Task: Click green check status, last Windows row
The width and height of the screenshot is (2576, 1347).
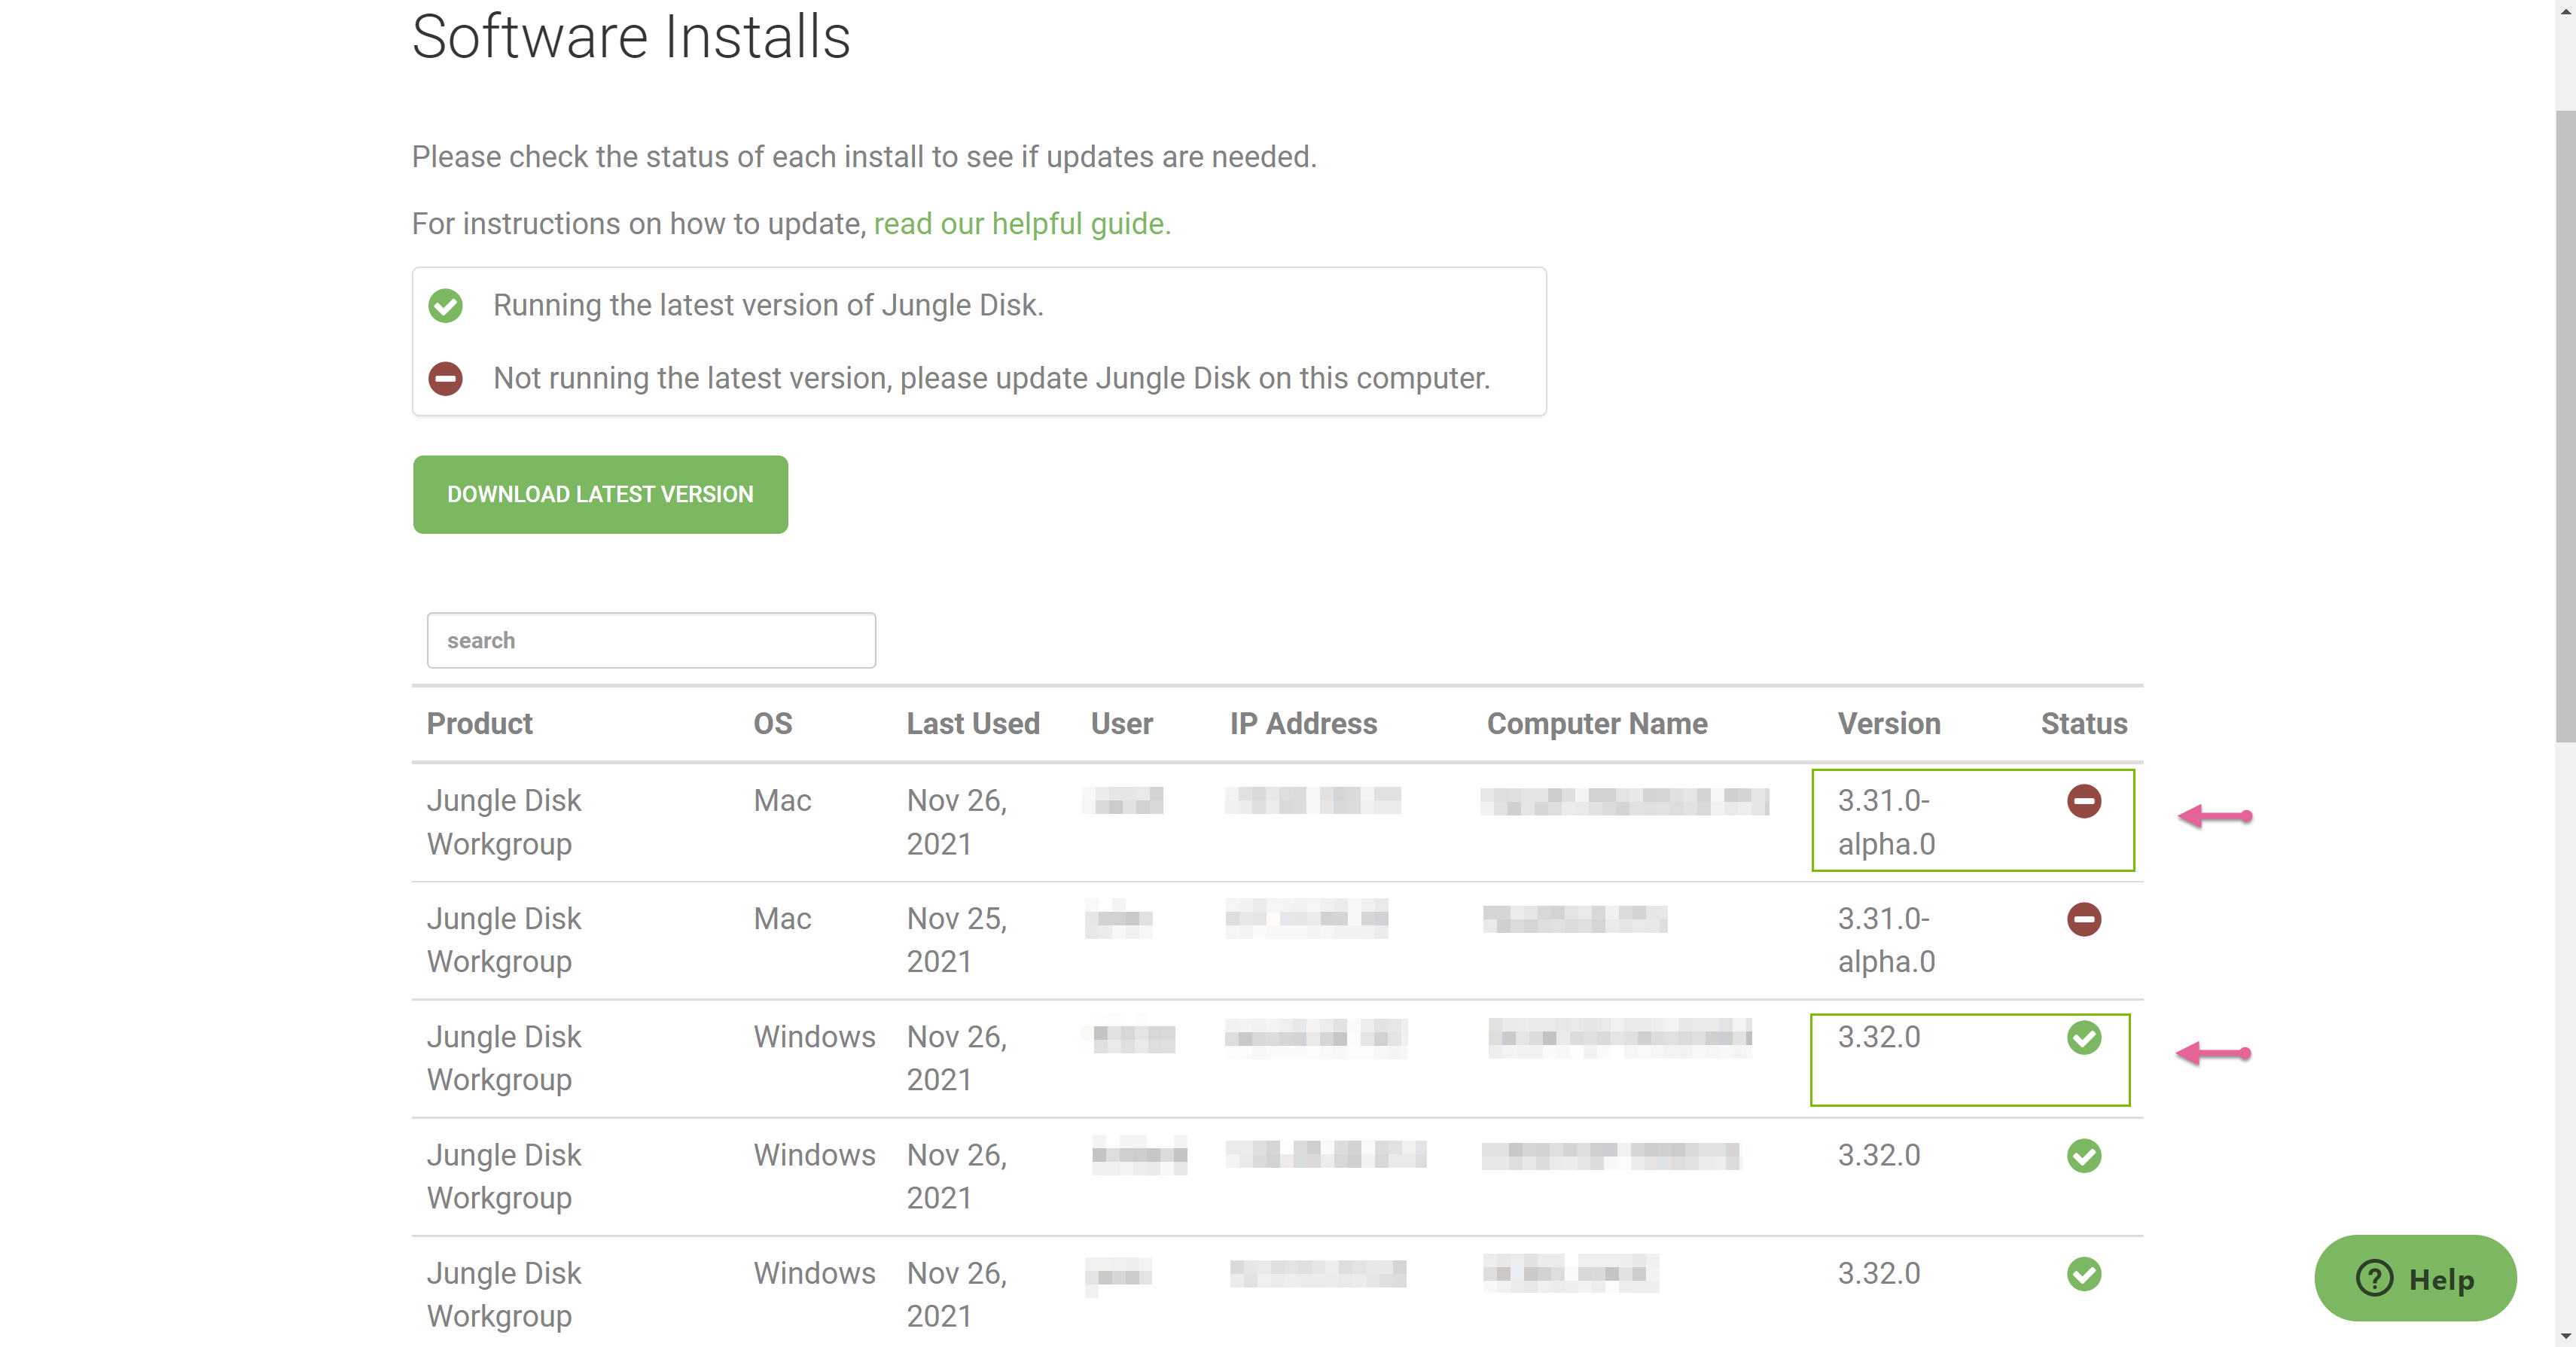Action: (x=2084, y=1273)
